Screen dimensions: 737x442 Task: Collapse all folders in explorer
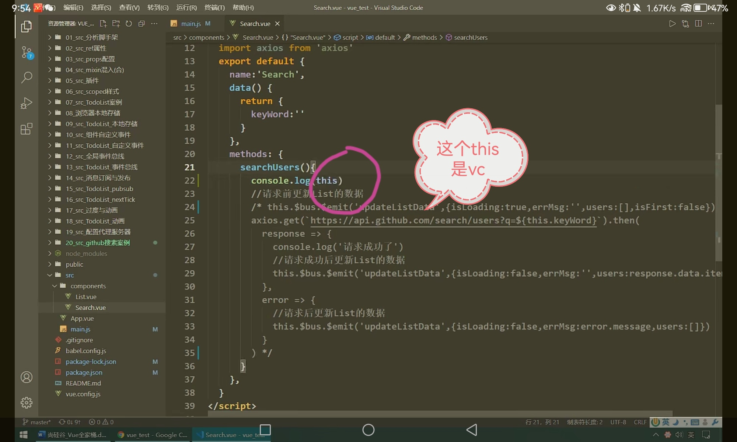click(142, 24)
